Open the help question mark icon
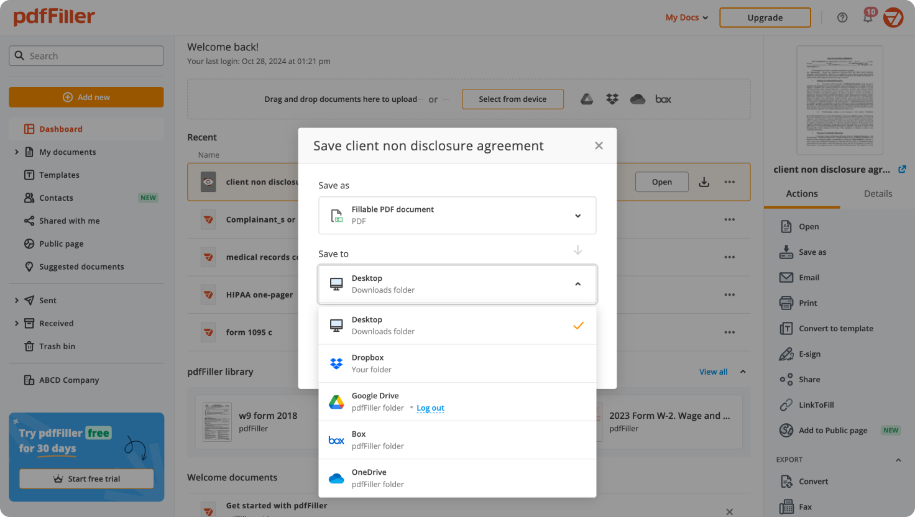915x517 pixels. coord(842,17)
